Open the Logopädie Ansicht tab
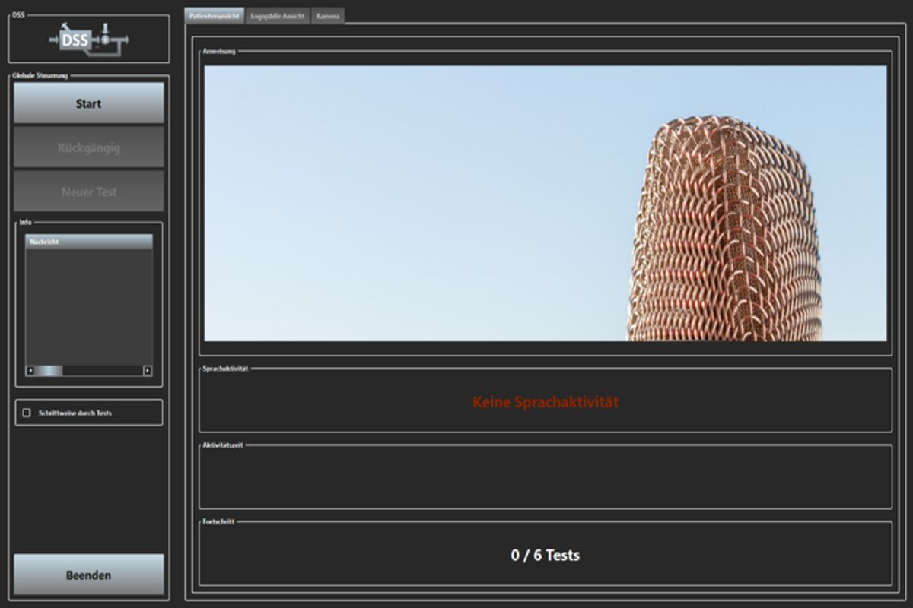Screen dimensions: 913x608 (278, 16)
